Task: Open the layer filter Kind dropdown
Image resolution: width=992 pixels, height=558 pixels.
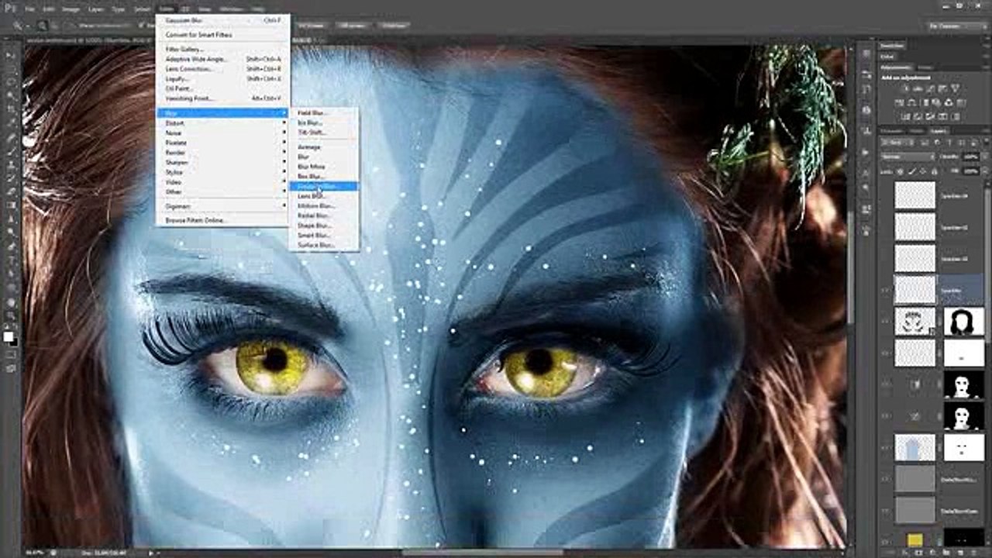Action: 897,143
